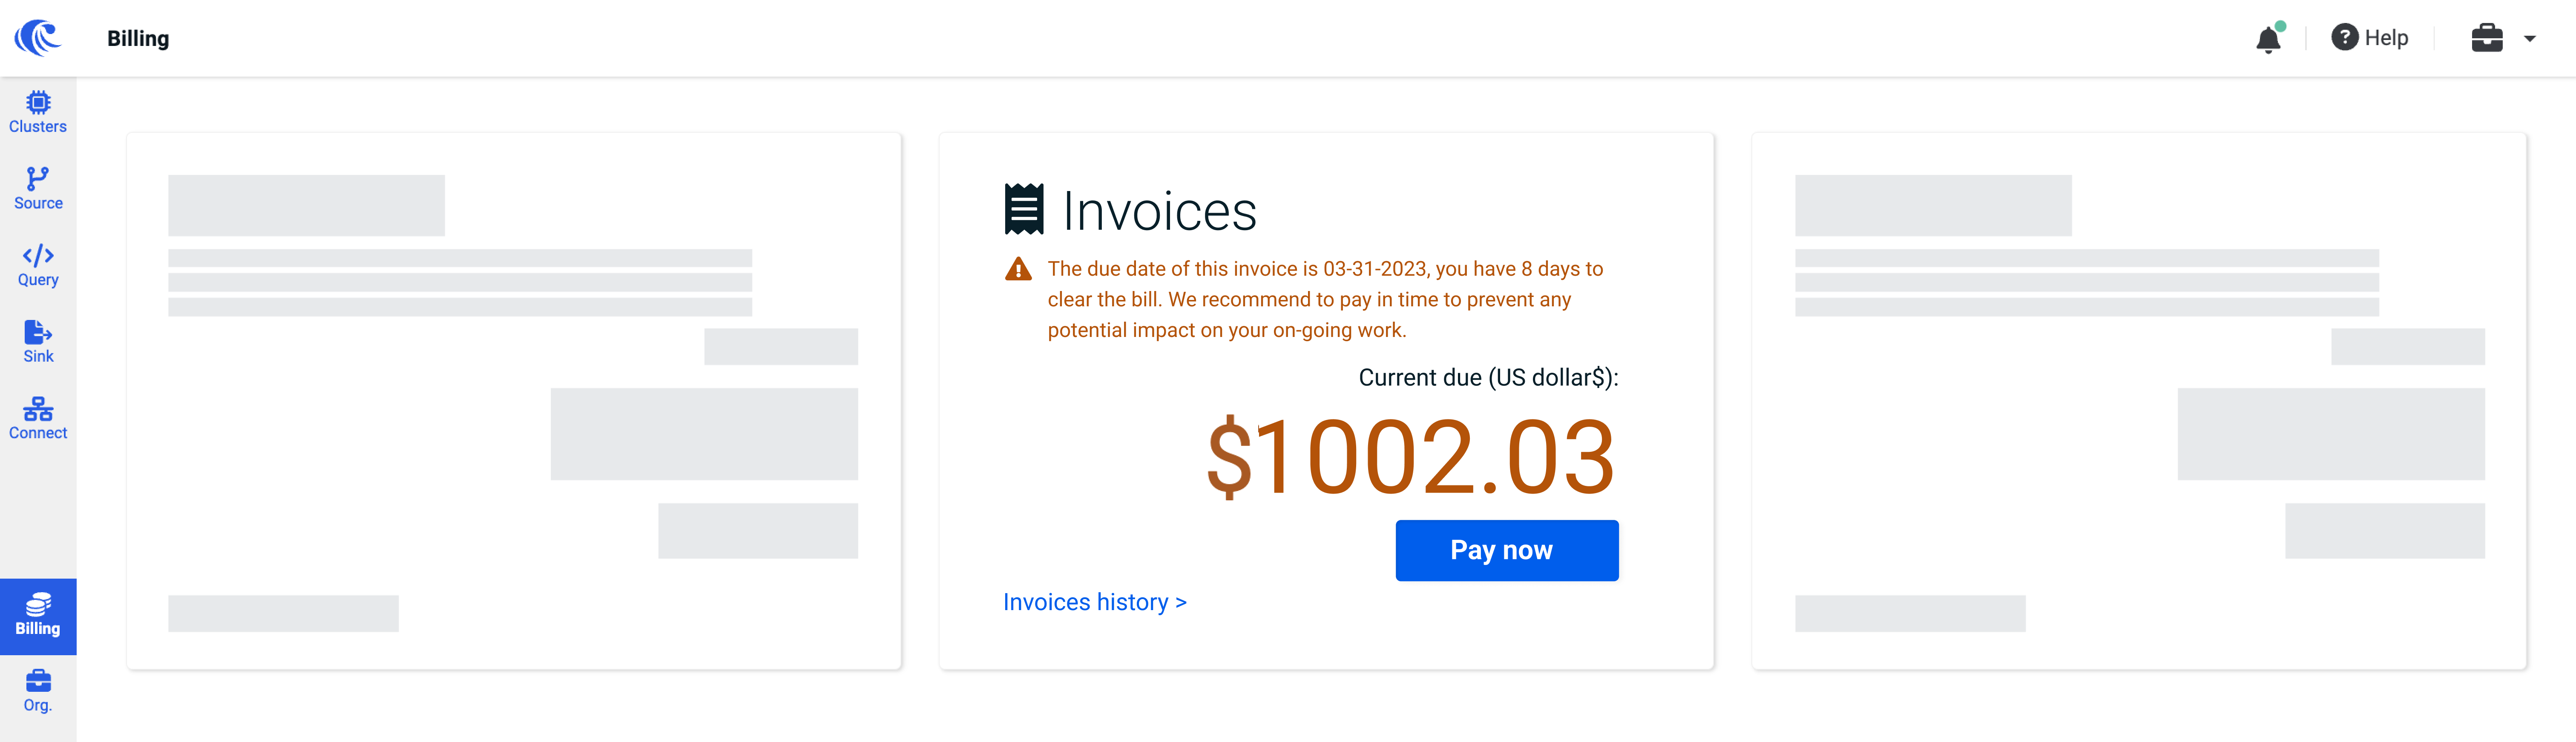Open notifications bell

pyautogui.click(x=2268, y=39)
